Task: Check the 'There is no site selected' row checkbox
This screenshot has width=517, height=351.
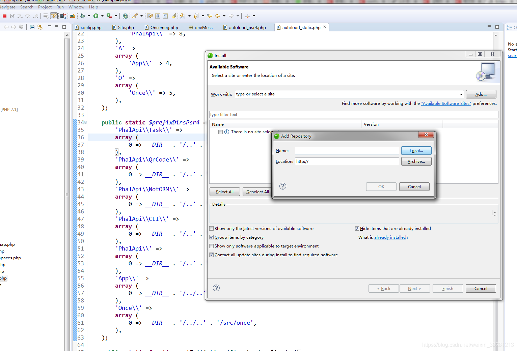Action: point(220,132)
